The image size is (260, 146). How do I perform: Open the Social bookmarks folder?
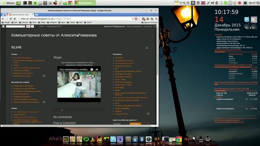[x=88, y=22]
